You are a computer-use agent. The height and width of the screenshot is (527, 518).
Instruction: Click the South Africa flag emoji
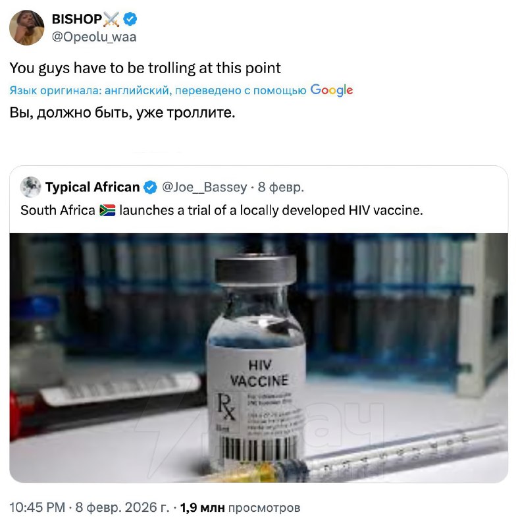pos(107,211)
